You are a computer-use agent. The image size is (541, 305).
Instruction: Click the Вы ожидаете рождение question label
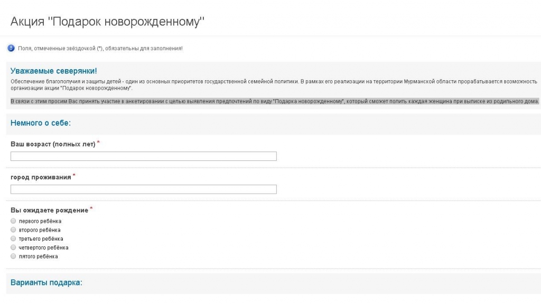tap(49, 210)
